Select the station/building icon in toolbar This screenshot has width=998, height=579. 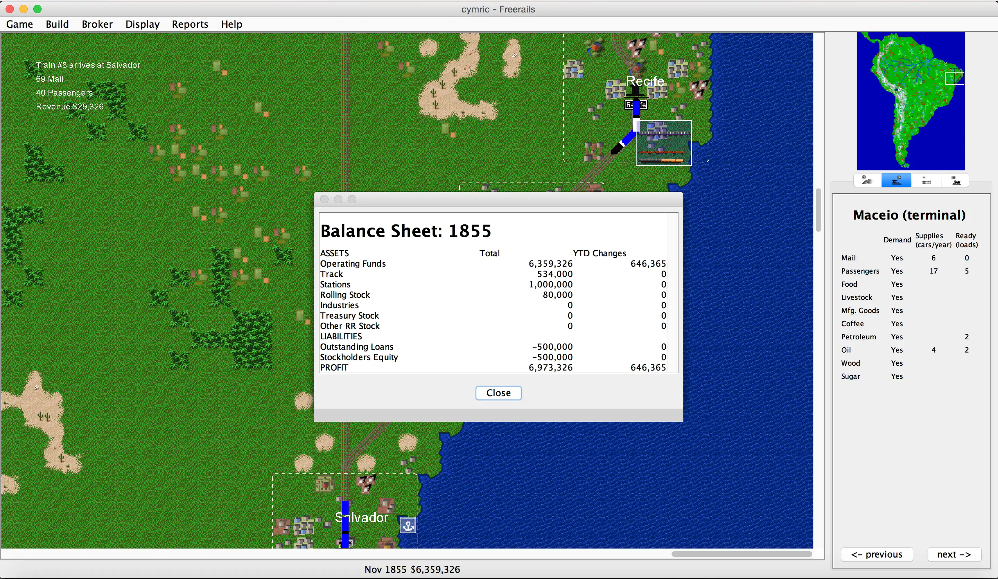pos(896,181)
